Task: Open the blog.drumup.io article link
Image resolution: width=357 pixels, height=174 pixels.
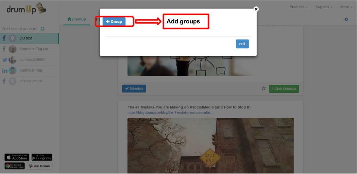Action: (171, 113)
